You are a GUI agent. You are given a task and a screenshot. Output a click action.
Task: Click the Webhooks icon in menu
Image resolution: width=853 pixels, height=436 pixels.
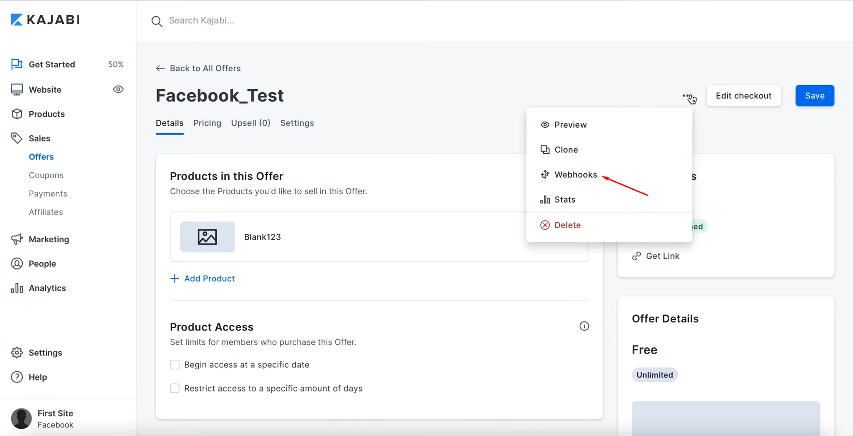545,175
